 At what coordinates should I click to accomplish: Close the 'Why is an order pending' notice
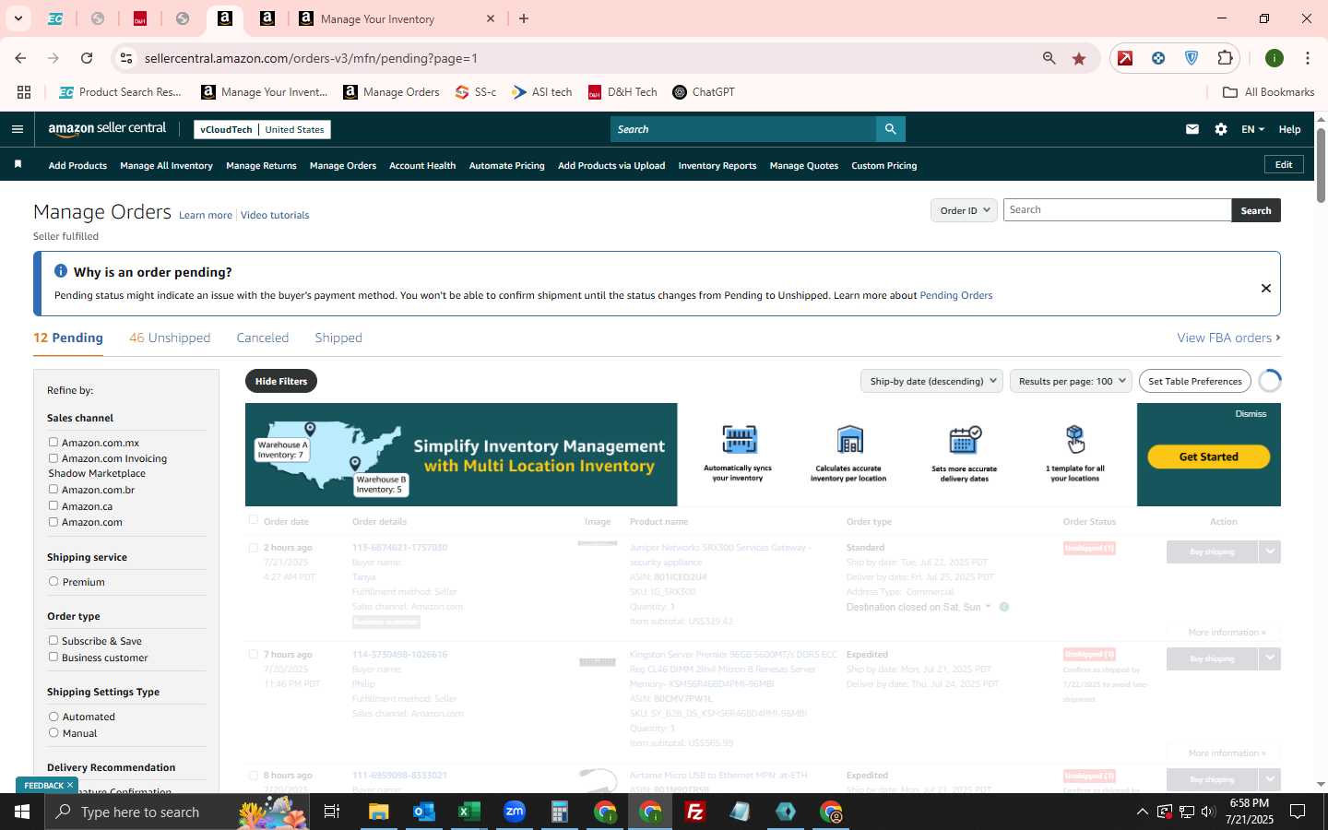click(x=1266, y=289)
